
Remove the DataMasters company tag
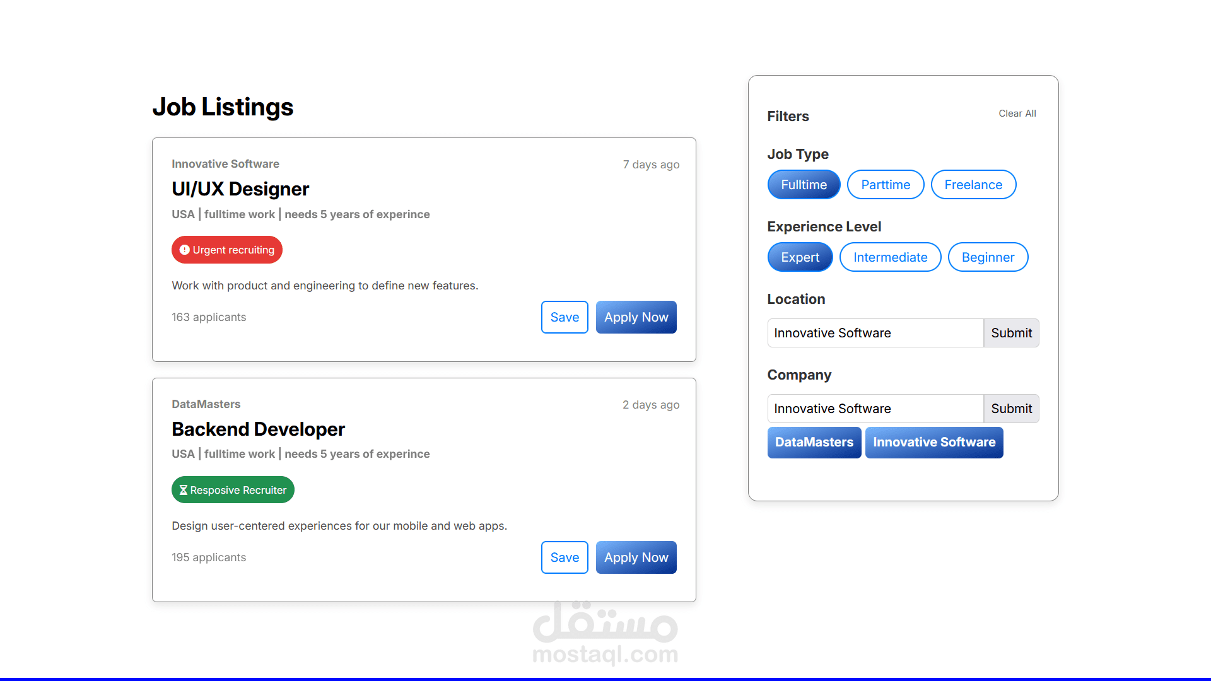814,443
